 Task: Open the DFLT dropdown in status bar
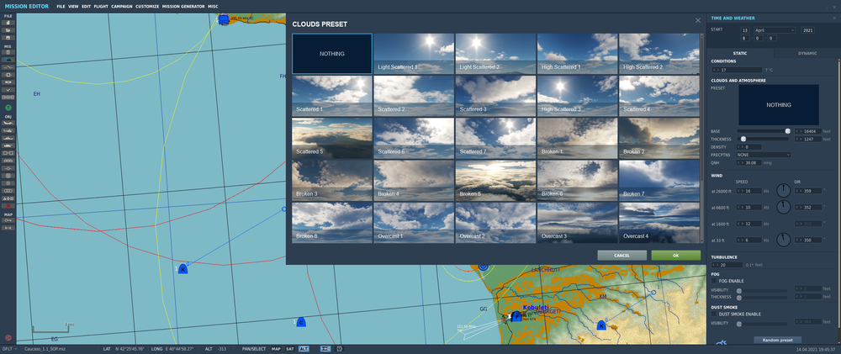(9, 349)
